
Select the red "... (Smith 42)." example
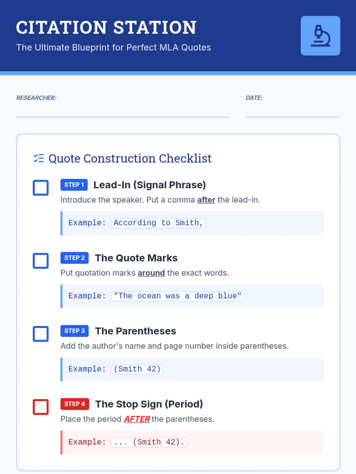(x=149, y=442)
